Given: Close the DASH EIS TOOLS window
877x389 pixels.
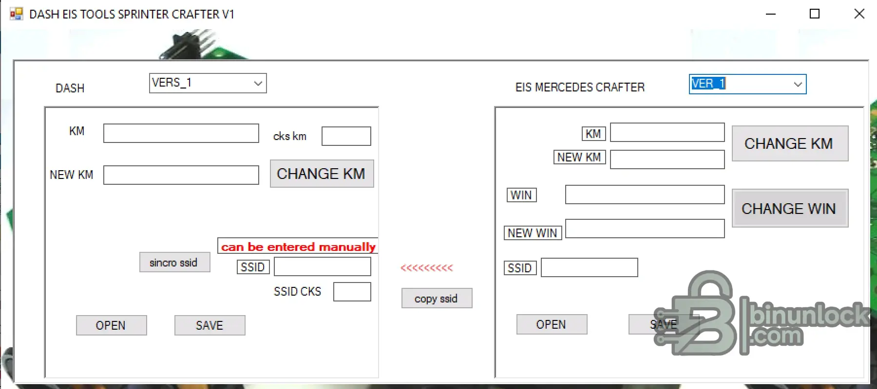Looking at the screenshot, I should [x=859, y=14].
